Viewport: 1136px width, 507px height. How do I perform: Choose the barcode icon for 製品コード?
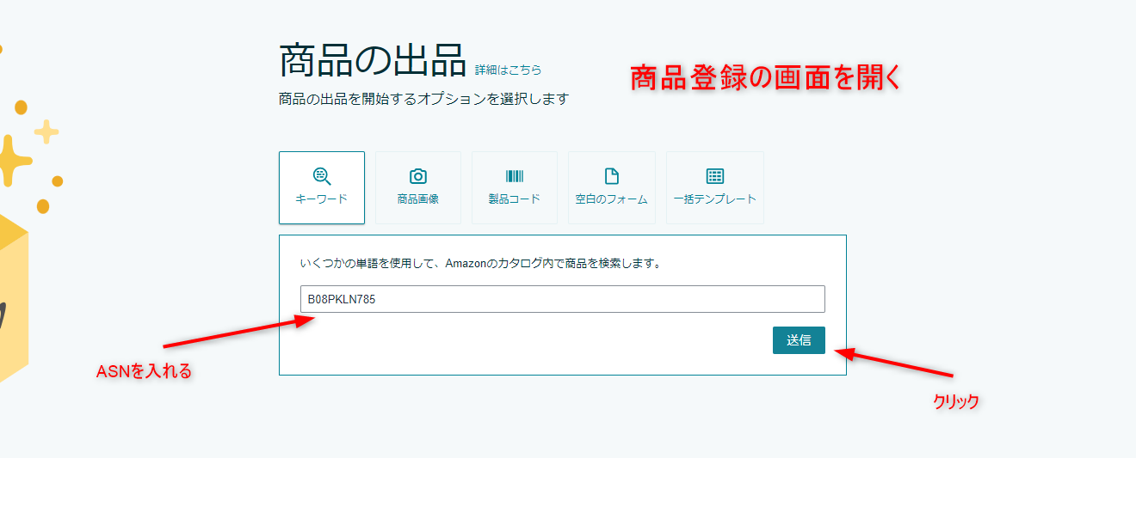pos(515,176)
